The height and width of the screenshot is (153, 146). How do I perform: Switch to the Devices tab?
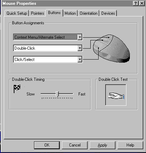(x=108, y=13)
